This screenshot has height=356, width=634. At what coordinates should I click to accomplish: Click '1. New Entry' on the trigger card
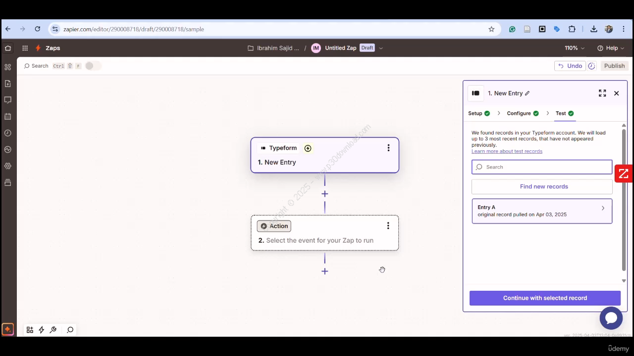click(277, 162)
